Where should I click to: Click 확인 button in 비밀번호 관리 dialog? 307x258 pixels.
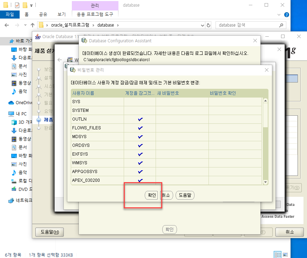point(151,195)
